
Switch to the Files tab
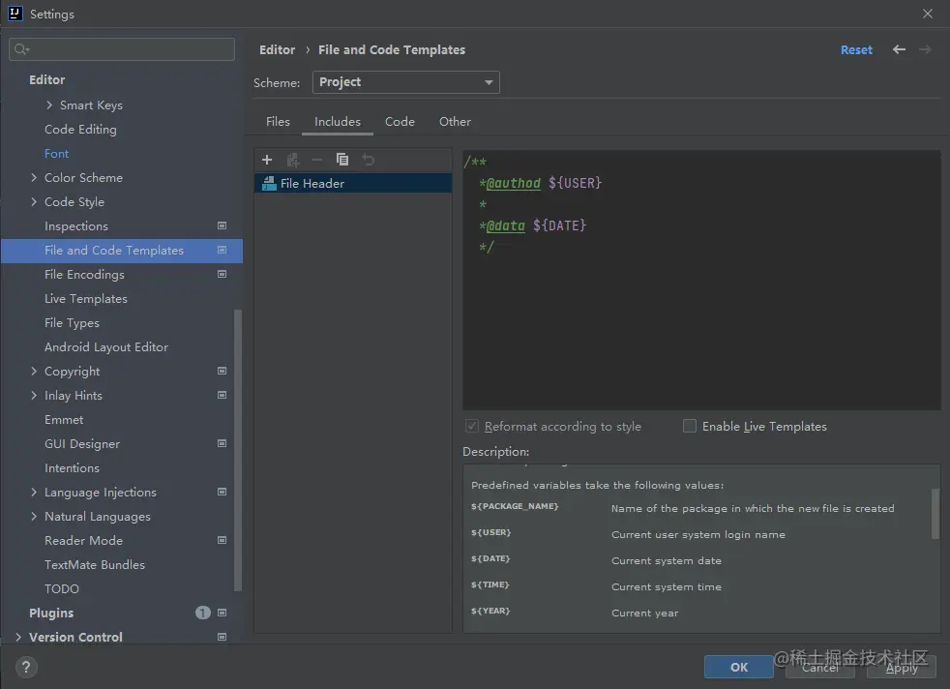pyautogui.click(x=278, y=121)
